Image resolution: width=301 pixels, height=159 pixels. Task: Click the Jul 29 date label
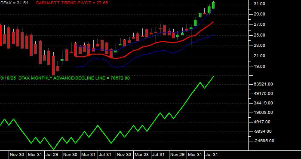(52, 155)
